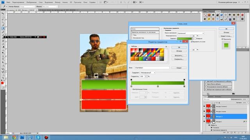Click the Photoshop logo icon top-left
250x140 pixels.
click(x=3, y=2)
